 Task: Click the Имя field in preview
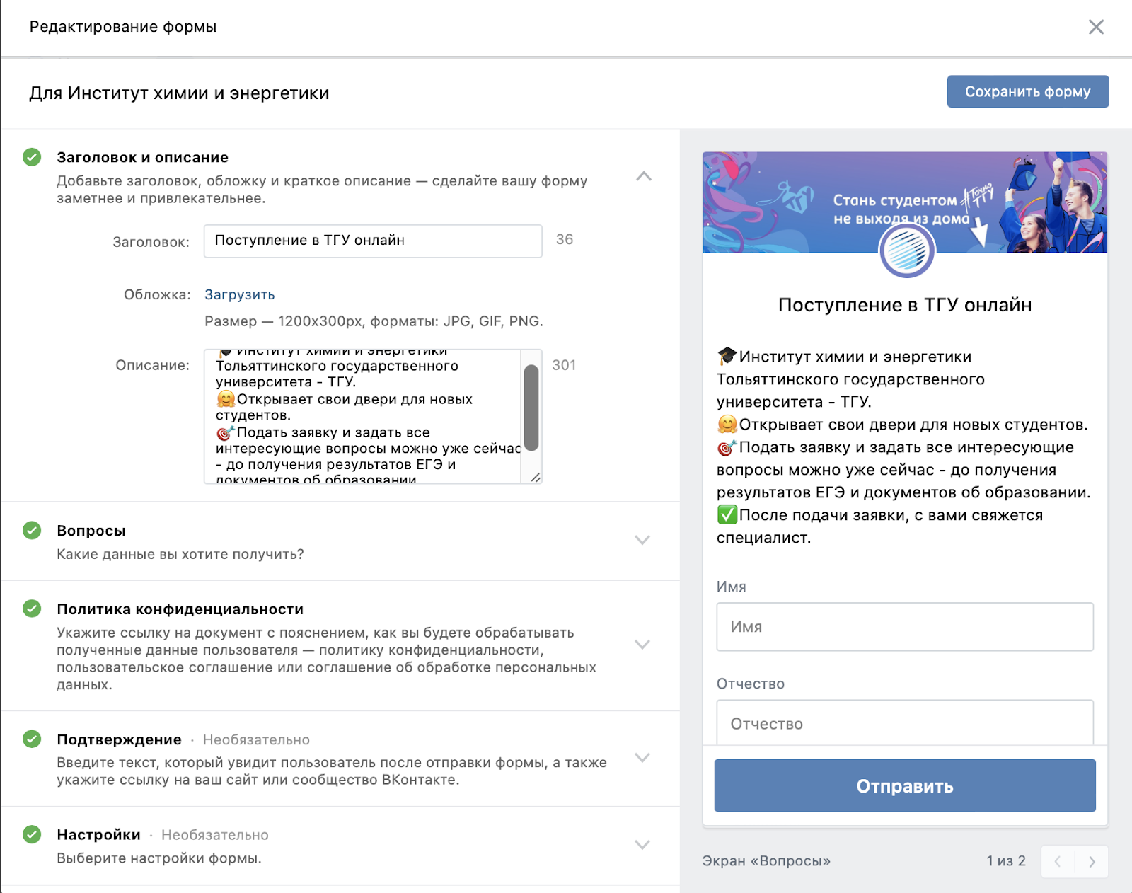click(904, 627)
